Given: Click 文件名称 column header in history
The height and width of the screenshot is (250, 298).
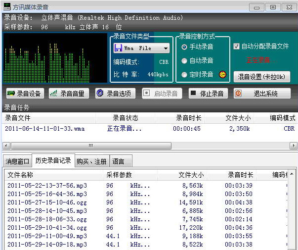Looking at the screenshot, I should [x=53, y=175].
